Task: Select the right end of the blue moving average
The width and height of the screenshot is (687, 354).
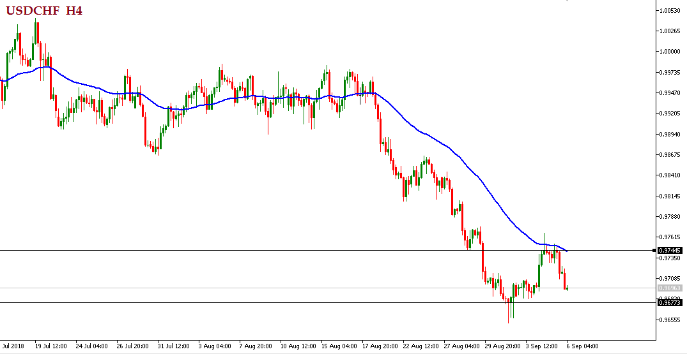Action: click(x=566, y=250)
